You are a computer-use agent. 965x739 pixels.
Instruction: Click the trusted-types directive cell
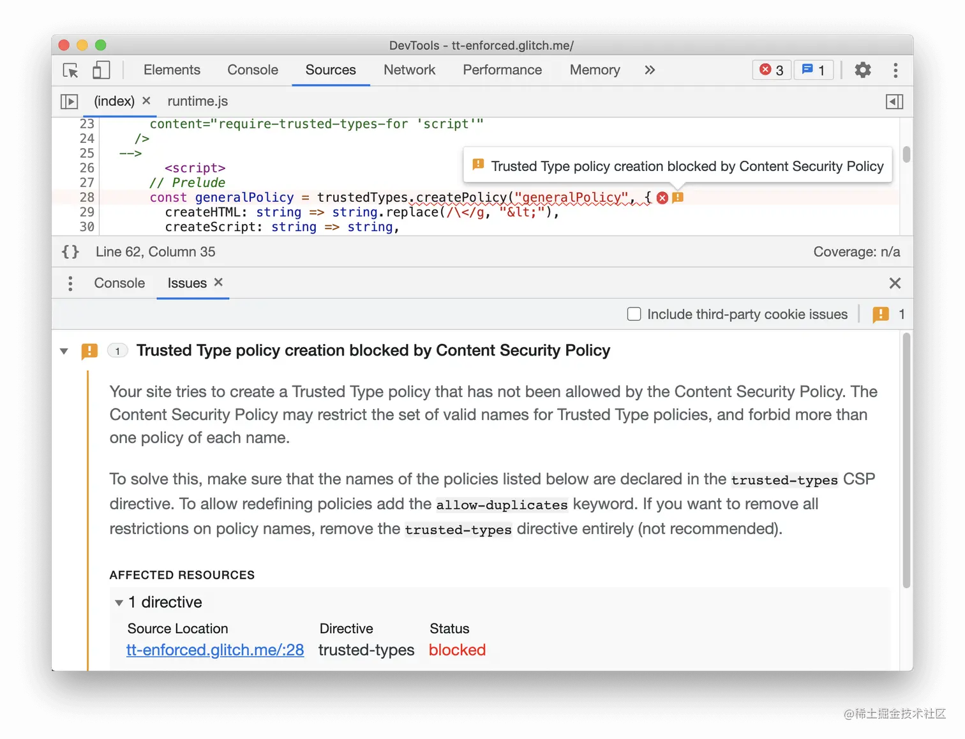coord(366,650)
